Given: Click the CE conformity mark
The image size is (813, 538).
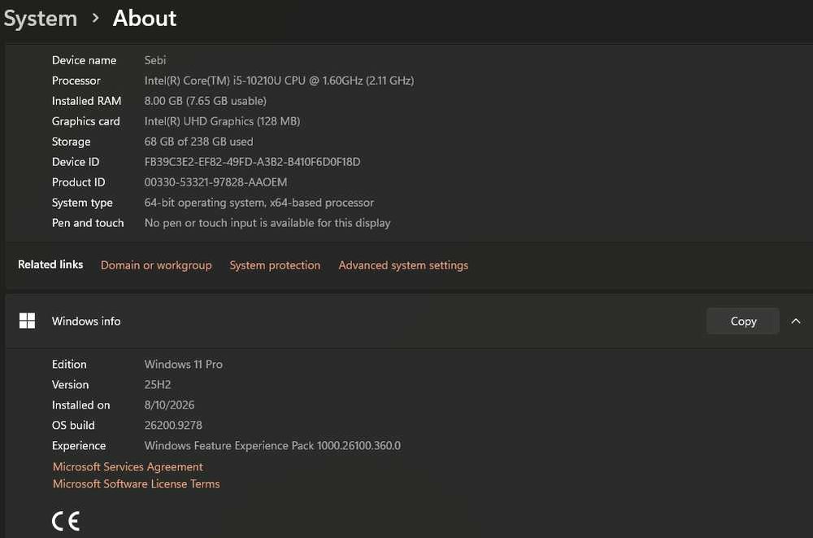Looking at the screenshot, I should [66, 521].
